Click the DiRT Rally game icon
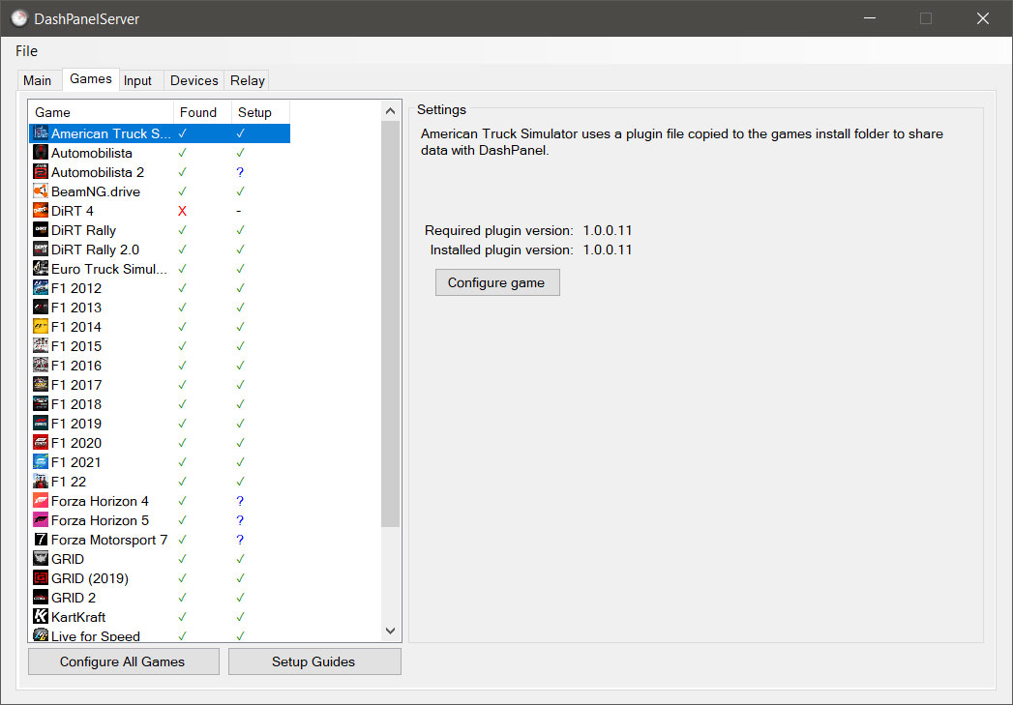This screenshot has height=705, width=1013. 41,230
